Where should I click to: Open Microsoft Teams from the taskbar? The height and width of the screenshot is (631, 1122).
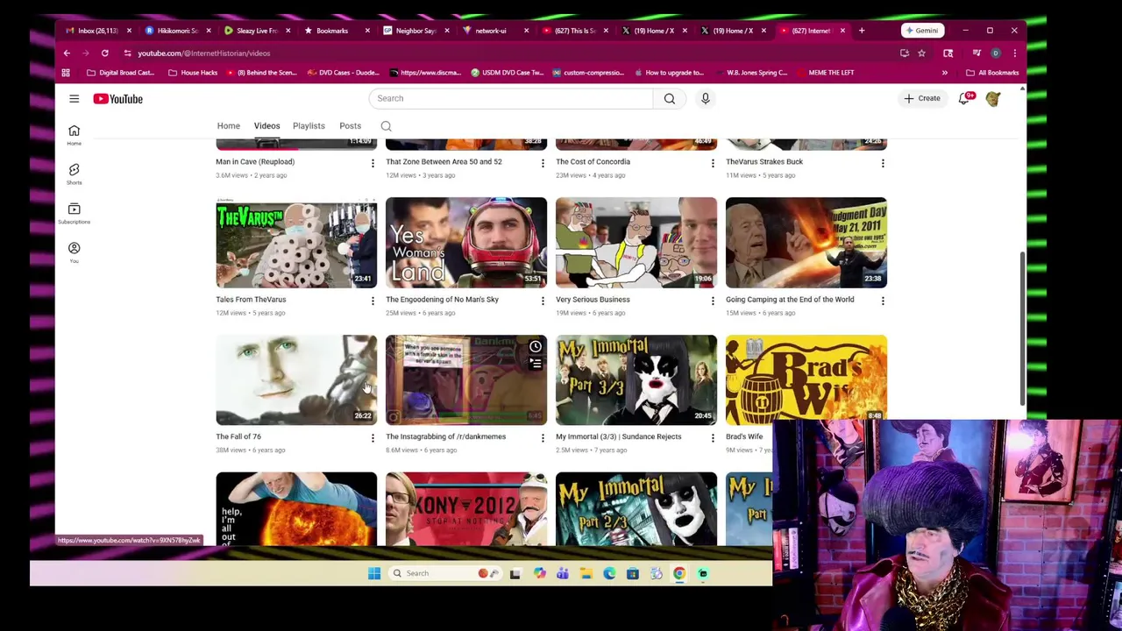point(562,573)
